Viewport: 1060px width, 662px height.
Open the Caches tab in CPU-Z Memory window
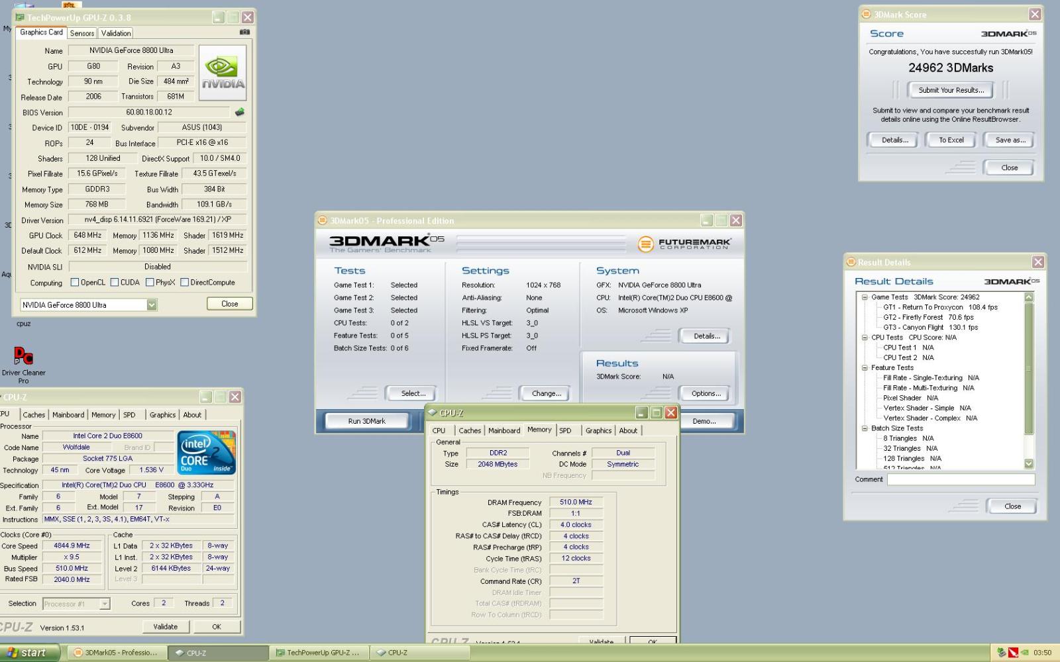[x=470, y=430]
